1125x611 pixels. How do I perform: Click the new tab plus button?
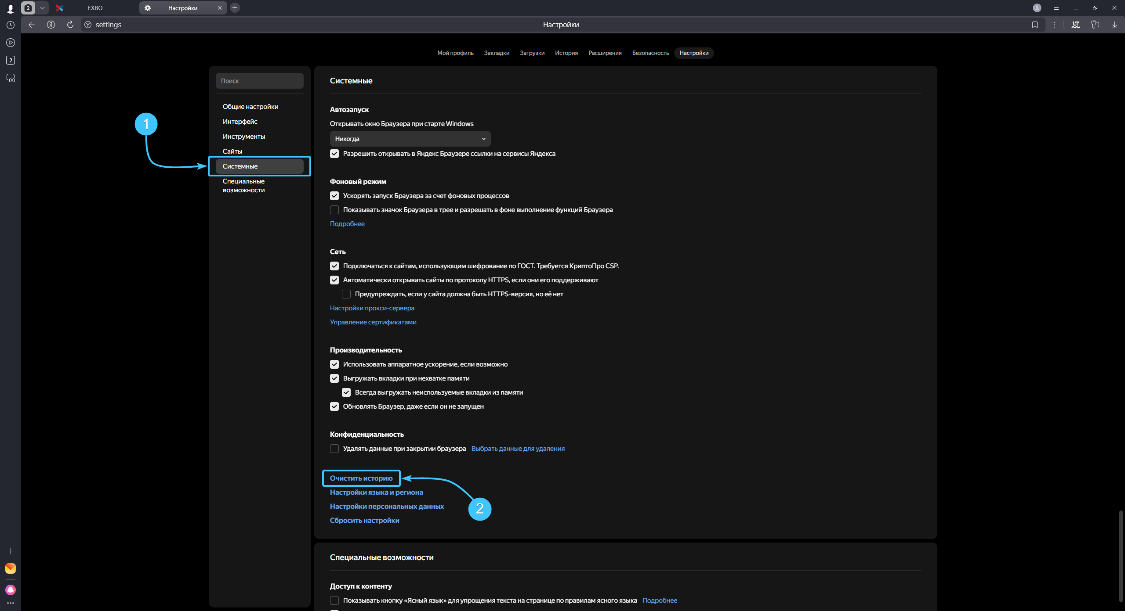[235, 8]
